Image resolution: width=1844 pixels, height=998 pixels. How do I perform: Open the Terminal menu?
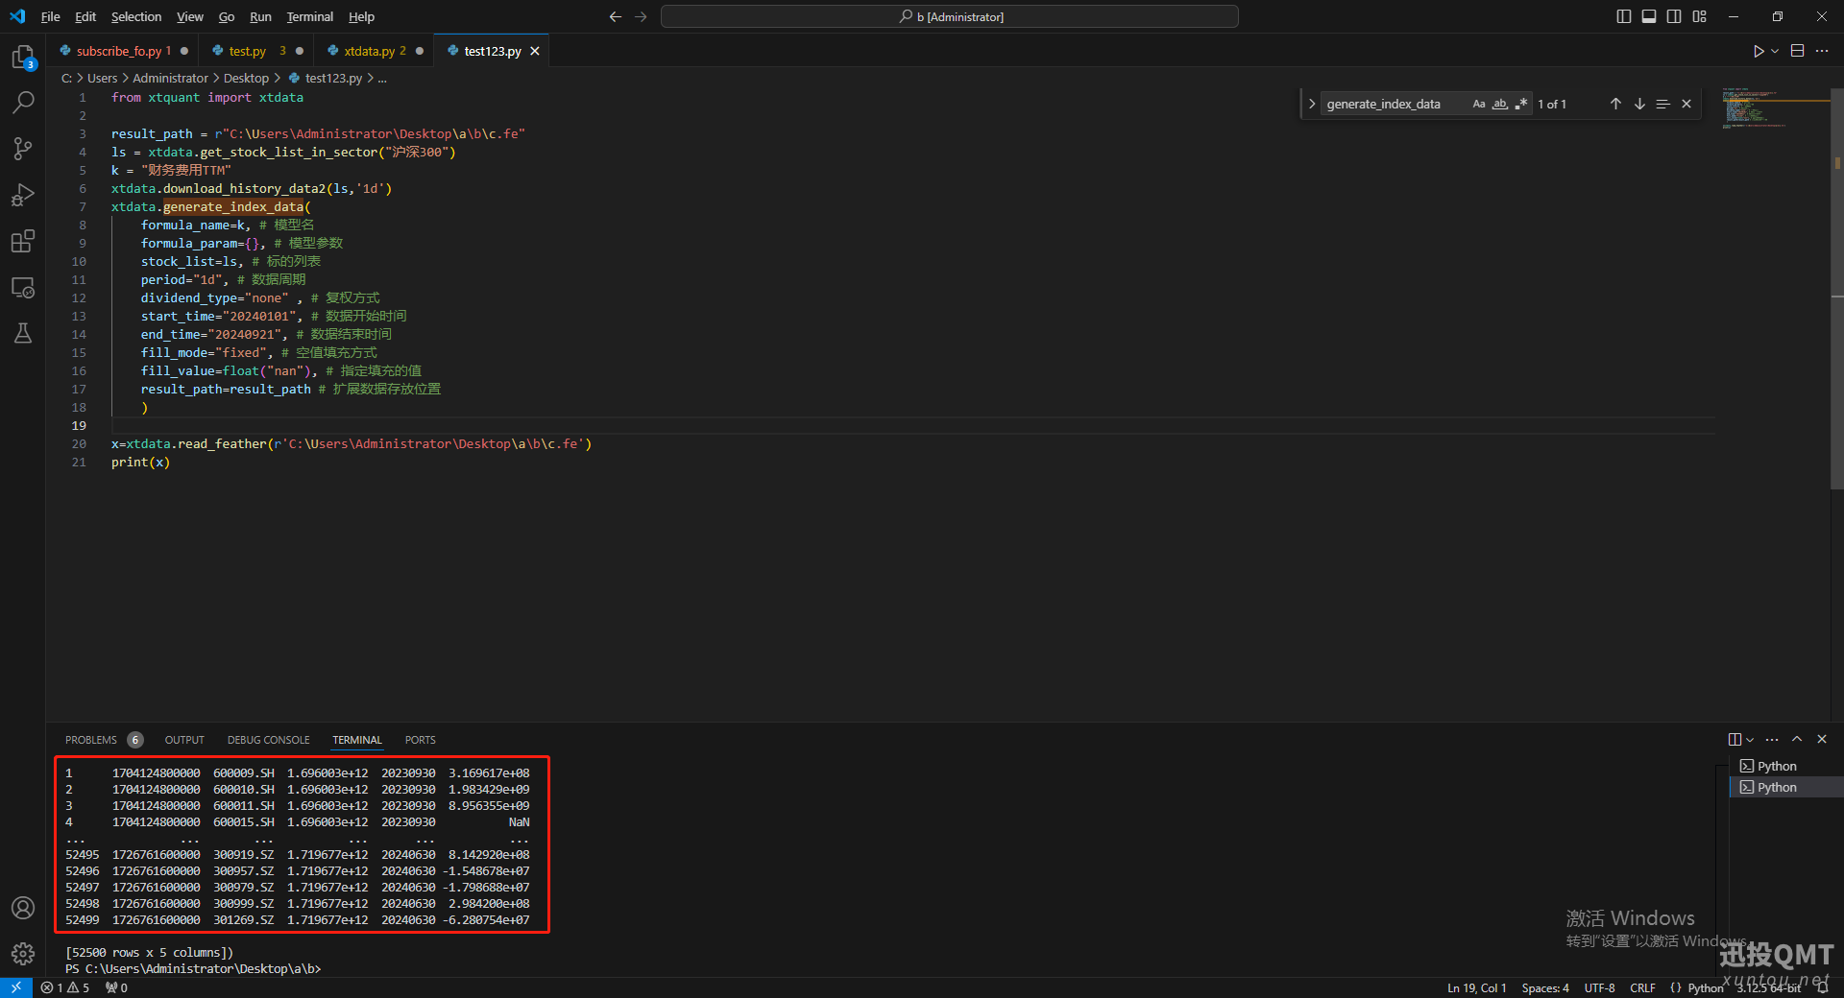310,16
